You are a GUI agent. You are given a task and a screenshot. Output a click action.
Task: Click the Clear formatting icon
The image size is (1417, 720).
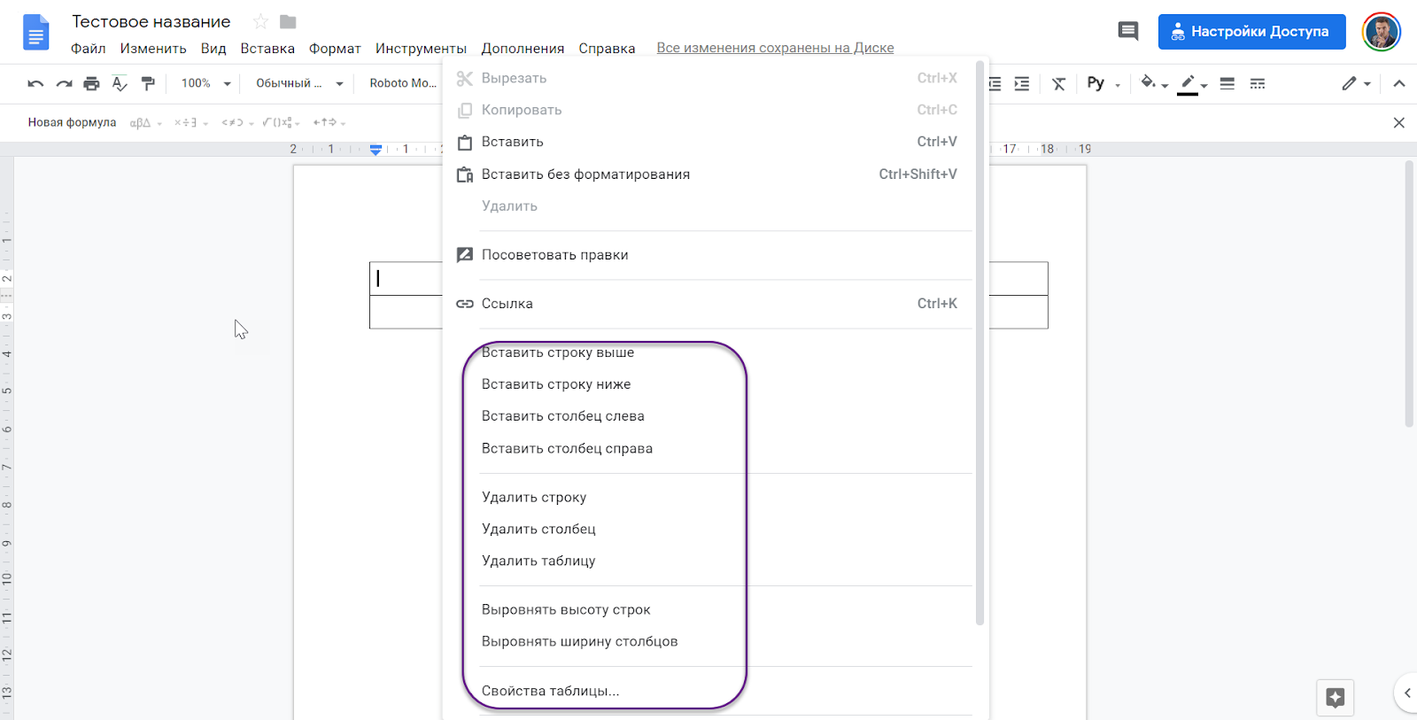coord(1058,83)
